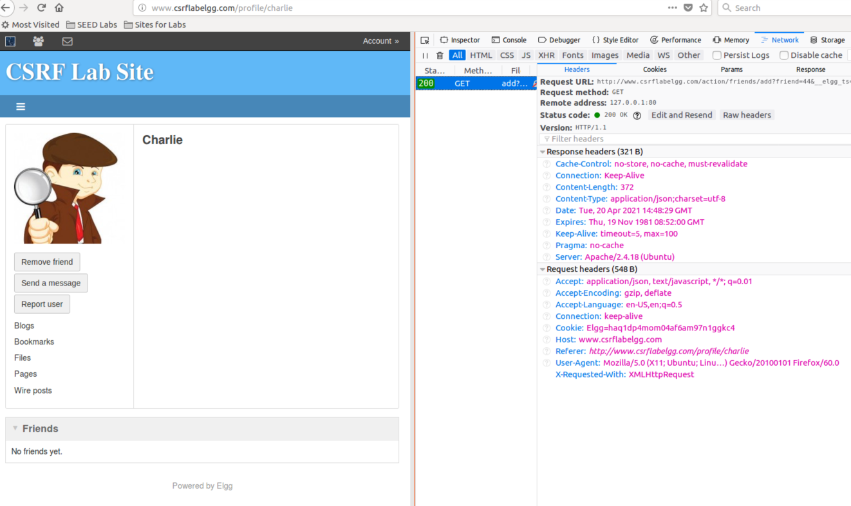
Task: Click the browser Search box
Action: [785, 8]
